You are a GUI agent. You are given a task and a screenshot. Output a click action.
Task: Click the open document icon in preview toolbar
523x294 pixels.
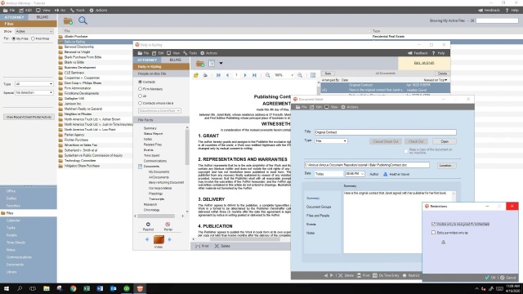click(196, 75)
